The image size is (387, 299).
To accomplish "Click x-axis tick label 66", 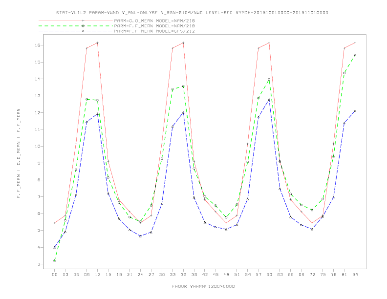I will (291, 275).
